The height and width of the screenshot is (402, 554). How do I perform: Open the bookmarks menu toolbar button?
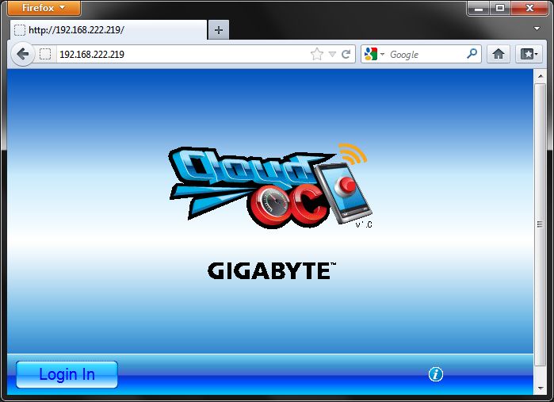click(529, 54)
